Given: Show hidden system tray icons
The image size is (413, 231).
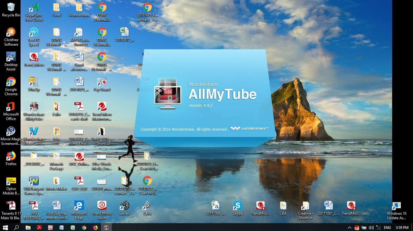Looking at the screenshot, I should [350, 227].
